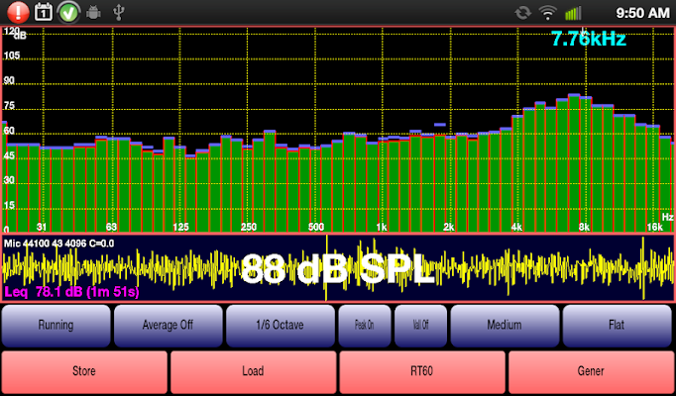Tap the green checkmark status icon

68,12
